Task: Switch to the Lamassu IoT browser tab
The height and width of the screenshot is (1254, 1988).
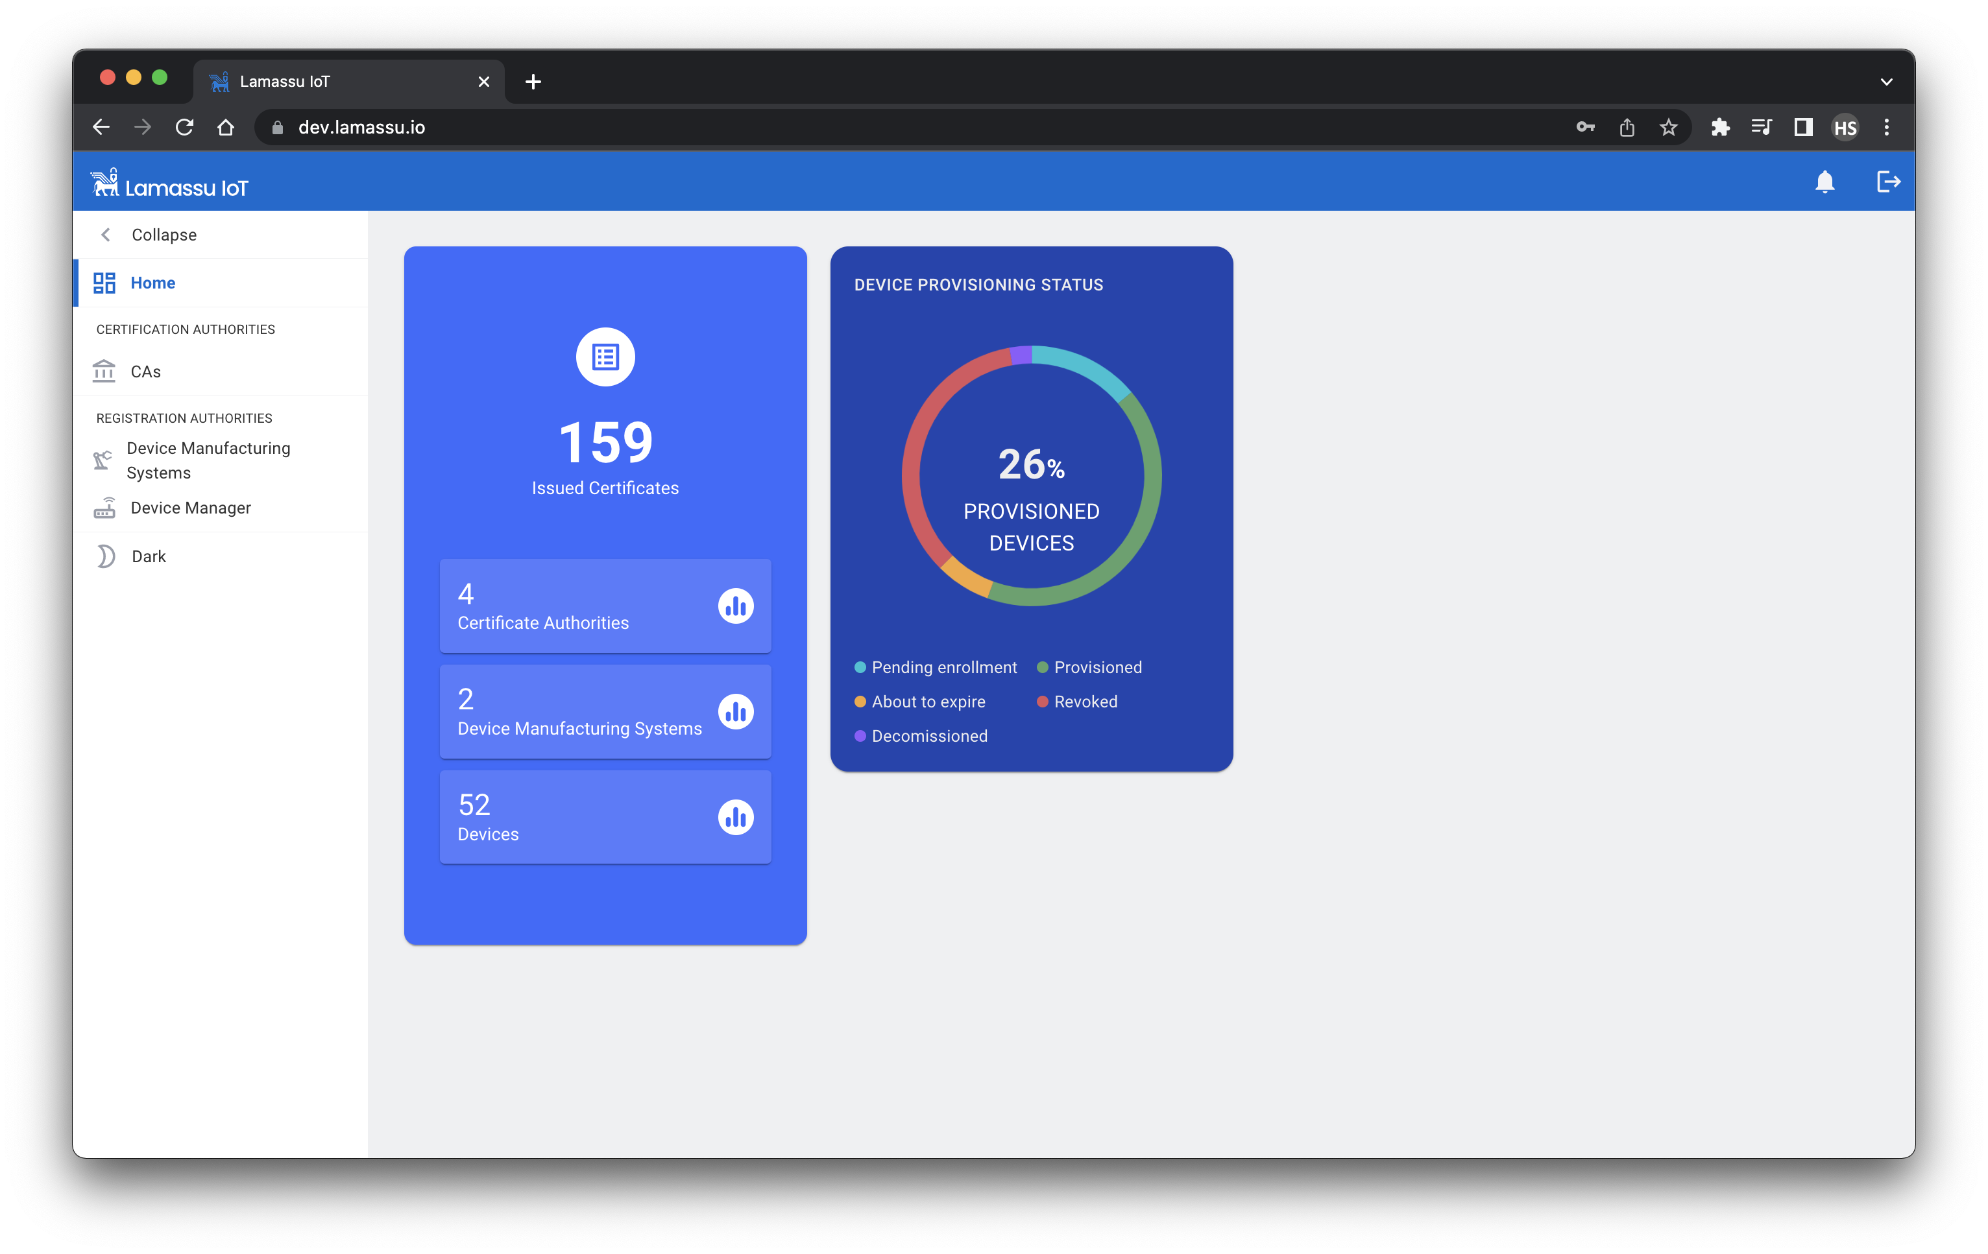Action: click(285, 81)
